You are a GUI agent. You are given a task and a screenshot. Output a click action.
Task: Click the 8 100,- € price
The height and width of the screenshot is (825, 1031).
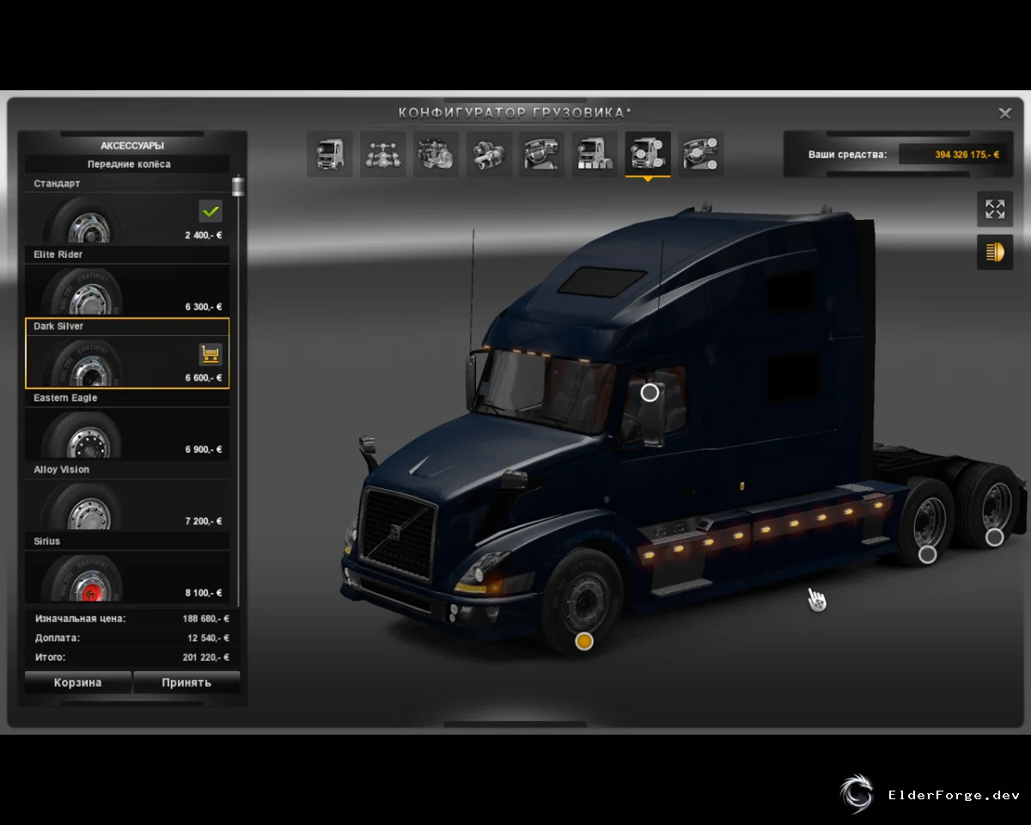point(204,593)
